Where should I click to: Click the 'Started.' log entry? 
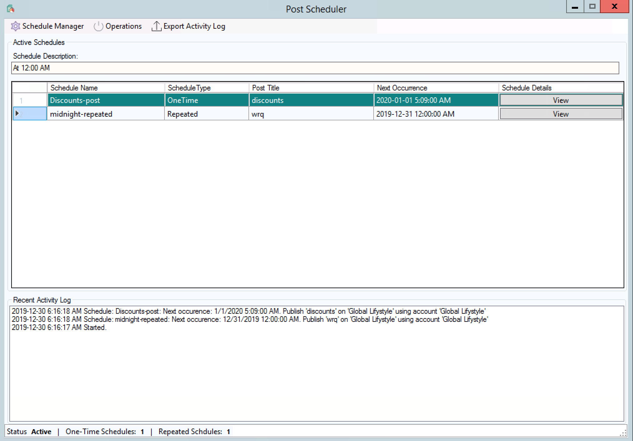tap(59, 327)
